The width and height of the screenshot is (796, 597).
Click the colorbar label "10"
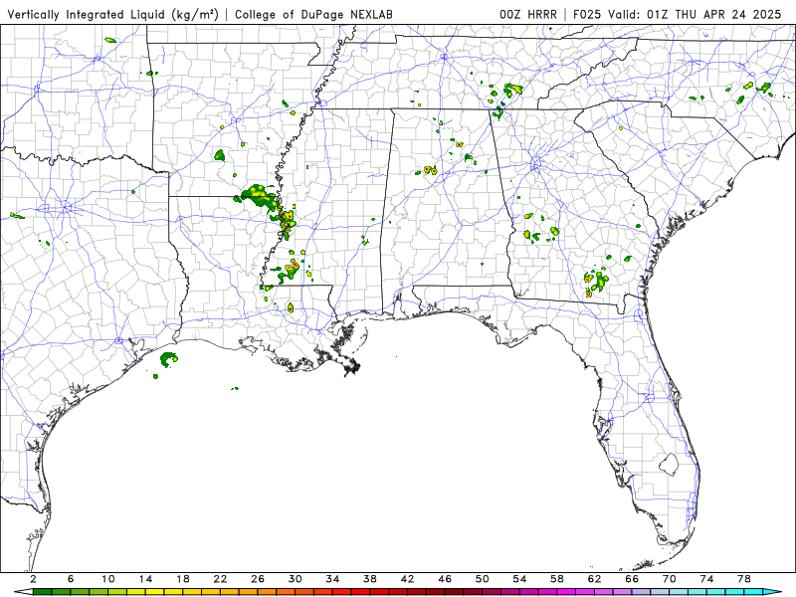click(x=108, y=579)
